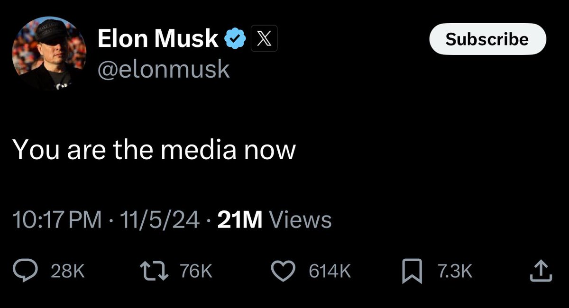Image resolution: width=569 pixels, height=308 pixels.
Task: View the 21M Views analytics
Action: pyautogui.click(x=240, y=220)
